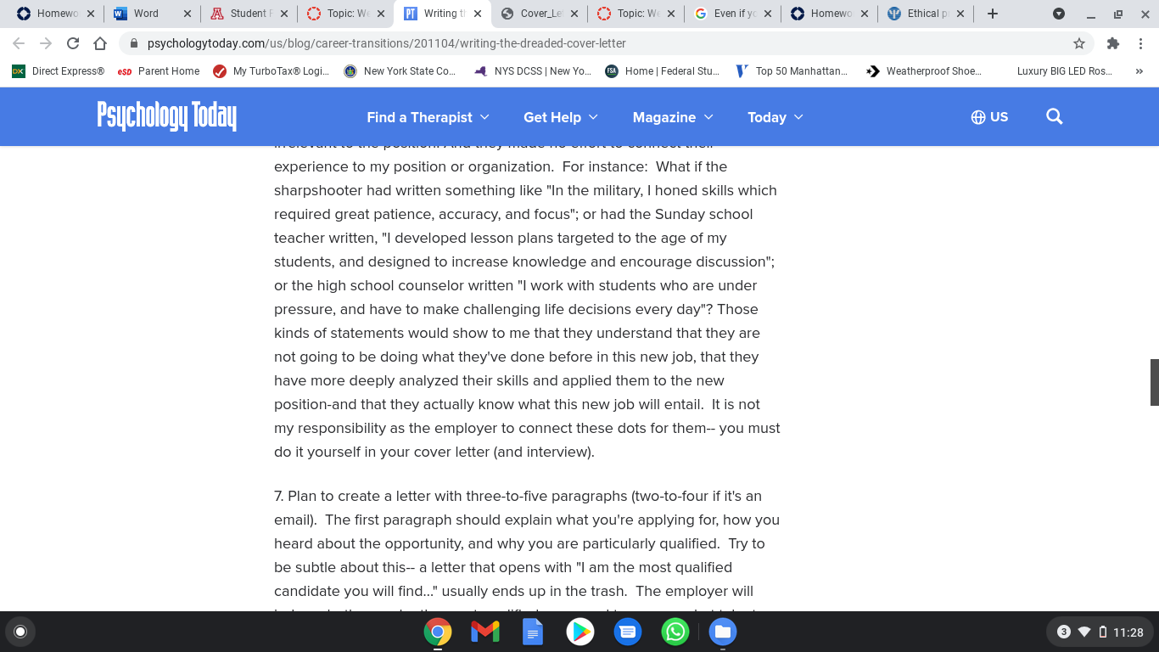
Task: Open WhatsApp from the shelf
Action: (675, 632)
